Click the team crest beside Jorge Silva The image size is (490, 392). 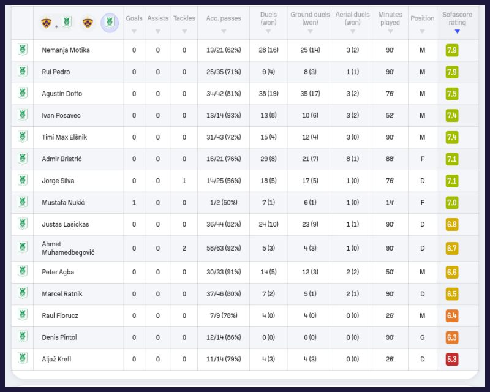(x=23, y=181)
